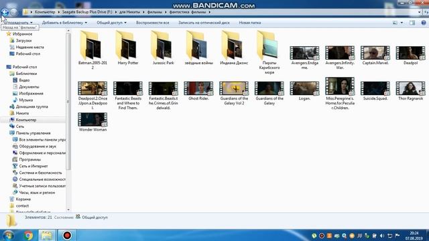This screenshot has height=241, width=429.
Task: Open the Help question mark icon
Action: click(423, 23)
